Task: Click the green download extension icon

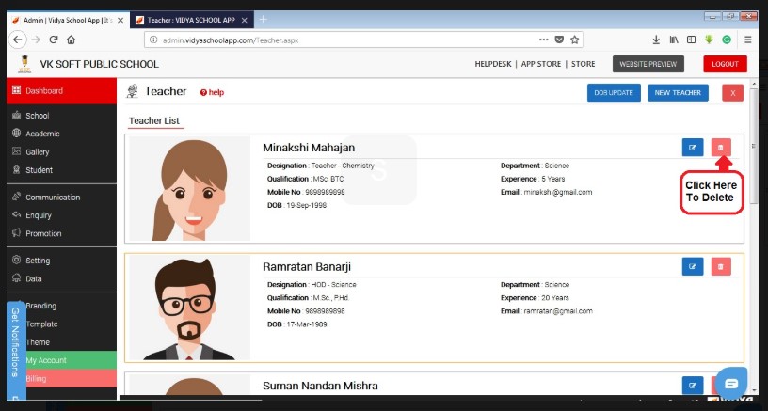Action: point(709,40)
